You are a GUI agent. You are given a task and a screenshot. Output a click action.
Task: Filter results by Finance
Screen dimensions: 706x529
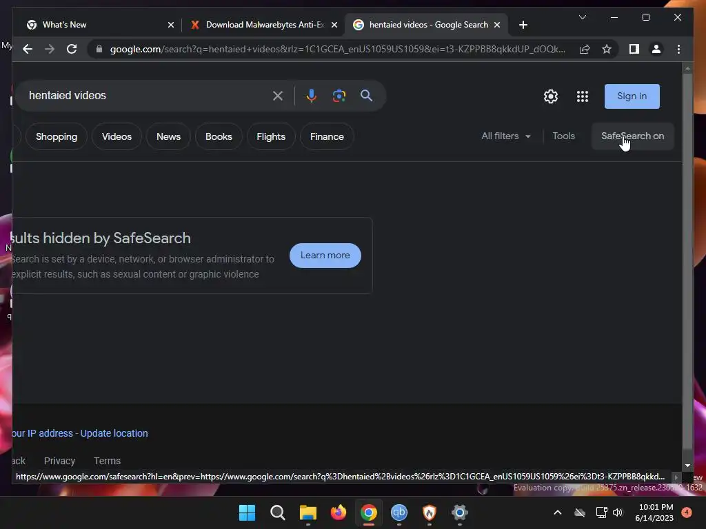pos(327,136)
